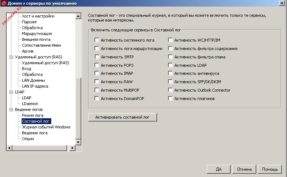
Task: Collapse the Ведение логов tree node
Action: point(11,109)
